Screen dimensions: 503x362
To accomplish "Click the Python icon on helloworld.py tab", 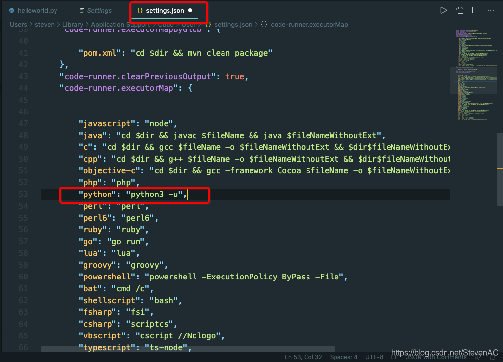I will (x=12, y=11).
